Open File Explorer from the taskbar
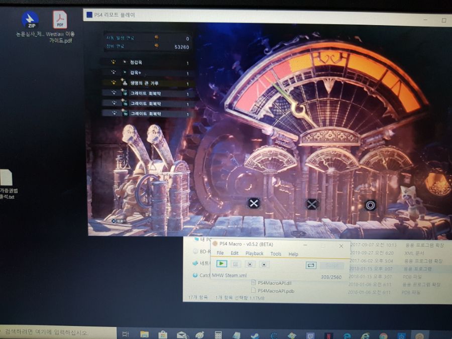Image resolution: width=452 pixels, height=339 pixels. click(145, 334)
